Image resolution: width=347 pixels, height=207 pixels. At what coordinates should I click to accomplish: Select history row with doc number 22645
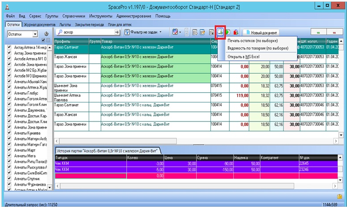[x=196, y=164]
